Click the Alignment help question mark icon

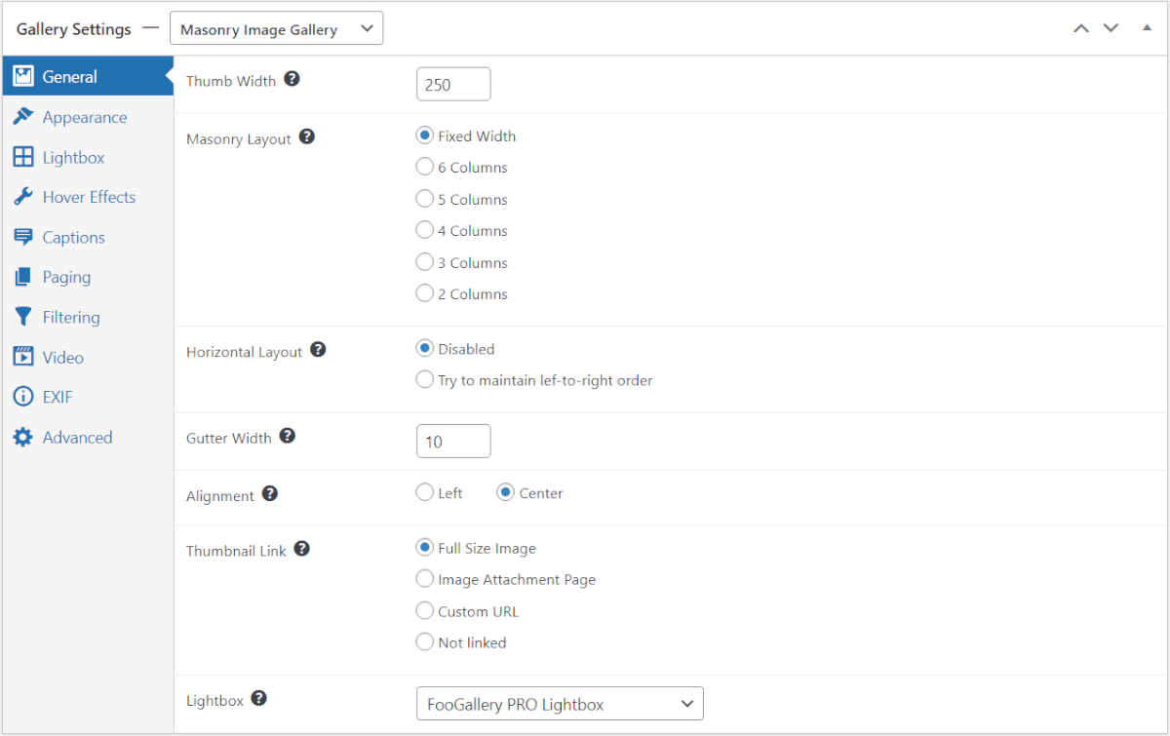point(270,494)
